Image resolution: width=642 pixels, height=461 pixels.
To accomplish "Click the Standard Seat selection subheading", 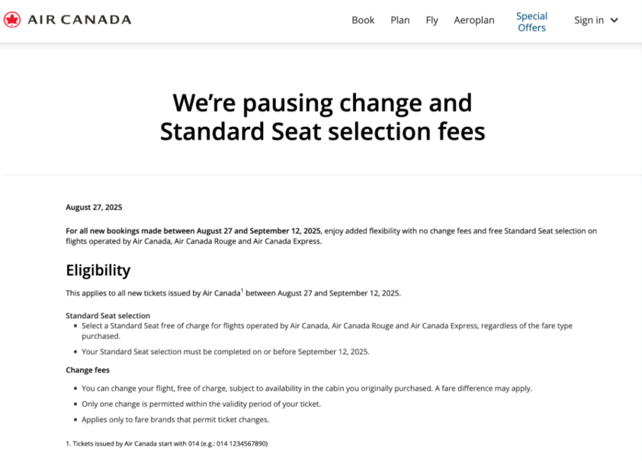I will click(108, 315).
